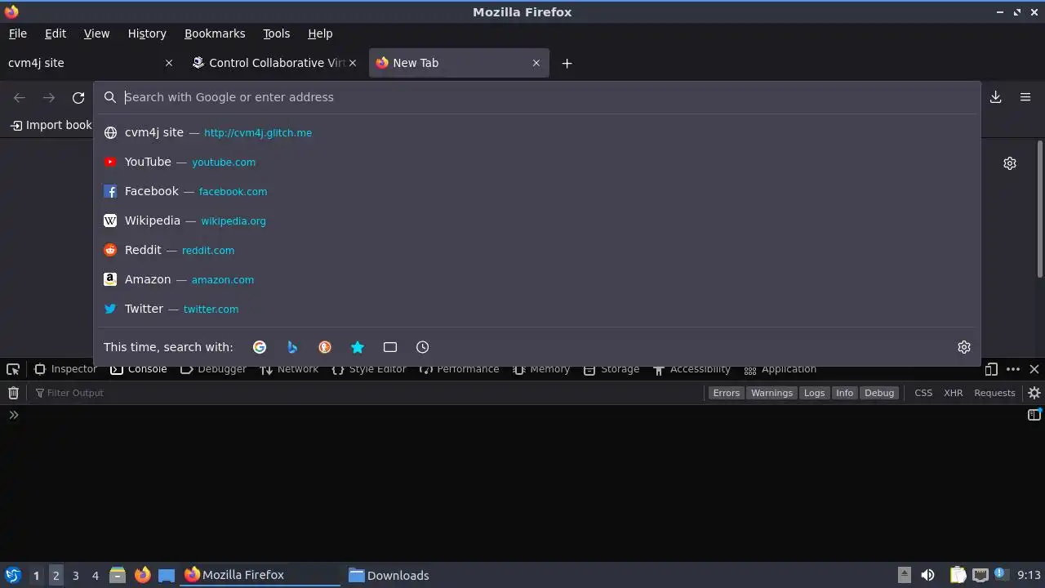This screenshot has height=588, width=1045.
Task: Open volume control in system tray
Action: point(927,575)
